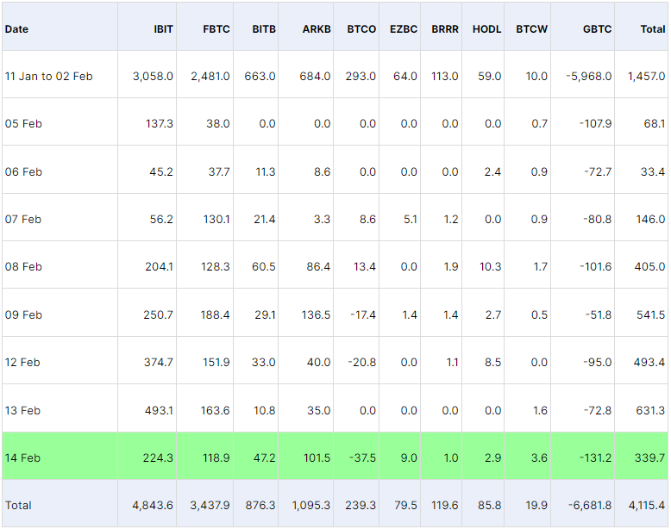Viewport: 671px width, 529px height.
Task: Select the ARKB value 86.4
Action: pyautogui.click(x=318, y=267)
